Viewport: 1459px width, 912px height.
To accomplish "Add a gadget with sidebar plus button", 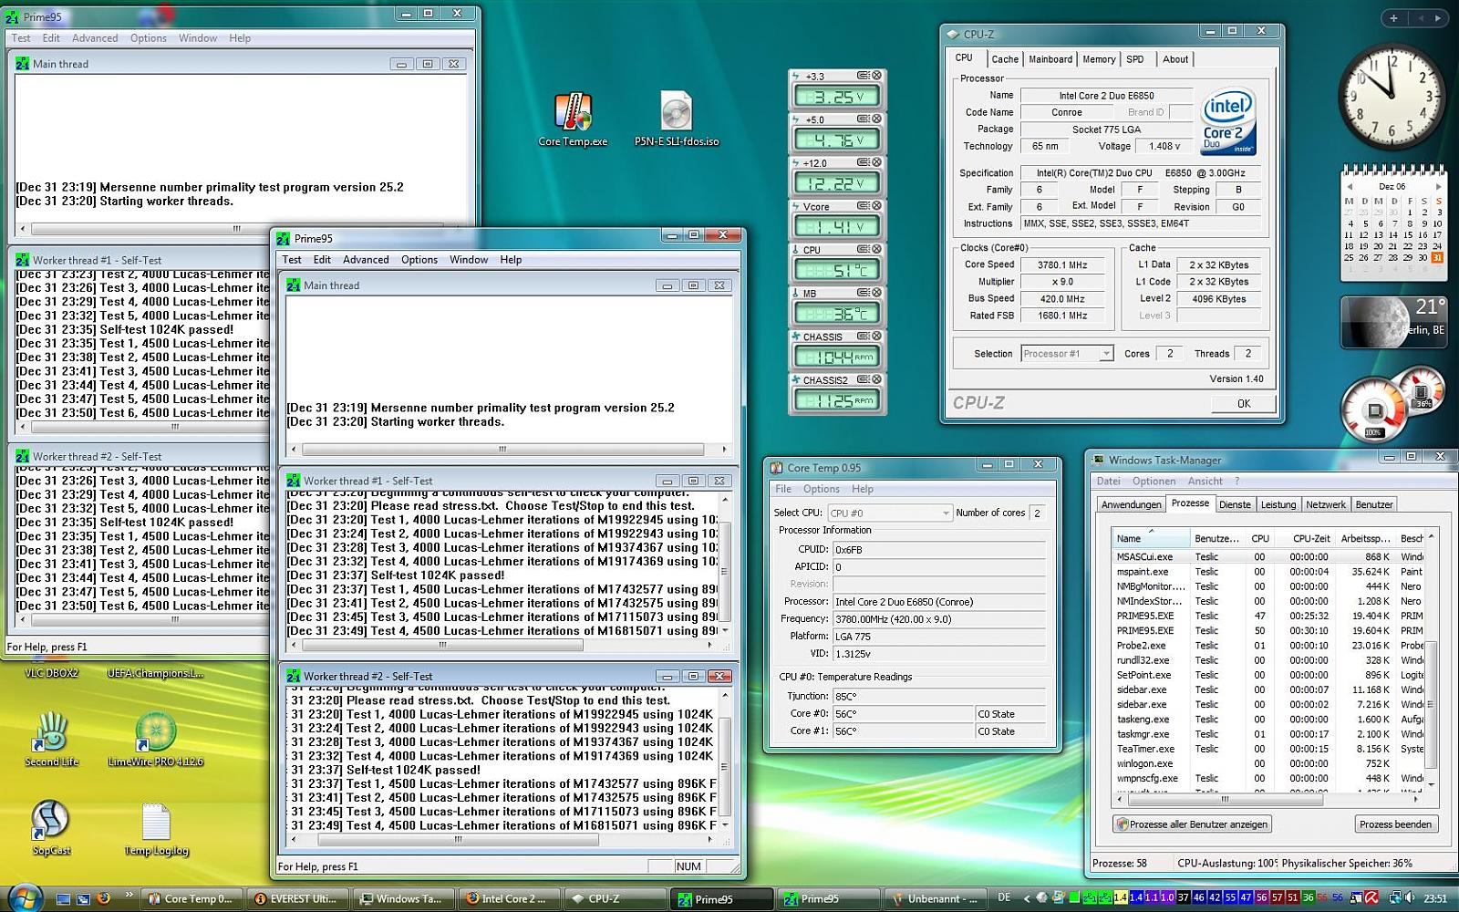I will click(1393, 17).
